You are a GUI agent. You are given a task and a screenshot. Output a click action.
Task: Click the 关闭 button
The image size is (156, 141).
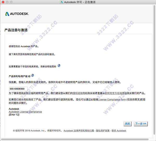[127, 124]
